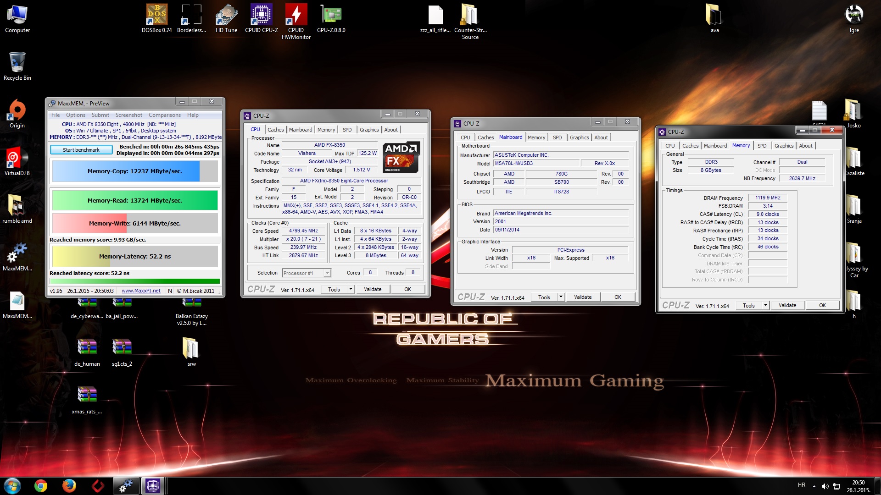The width and height of the screenshot is (881, 495).
Task: Click the taskbar clock showing 20:50
Action: coord(858,486)
